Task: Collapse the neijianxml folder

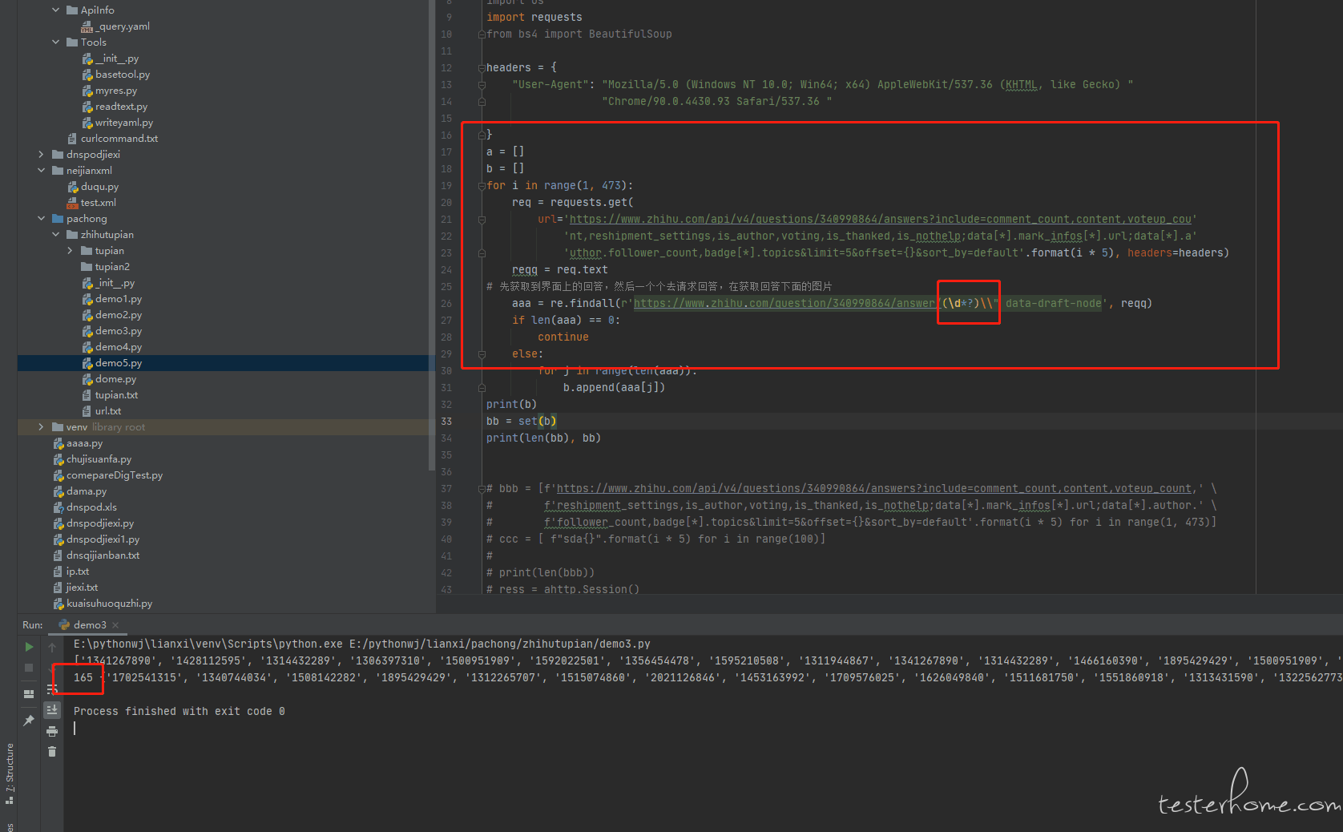Action: (x=41, y=171)
